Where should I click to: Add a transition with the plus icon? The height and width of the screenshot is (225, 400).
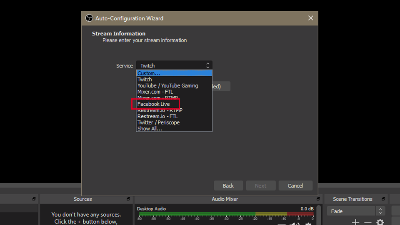[355, 222]
